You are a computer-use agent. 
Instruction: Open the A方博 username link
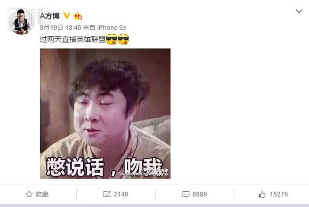50,16
